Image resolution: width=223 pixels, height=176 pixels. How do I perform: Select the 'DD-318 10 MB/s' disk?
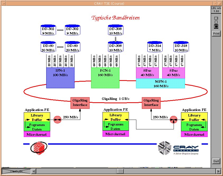point(181,47)
